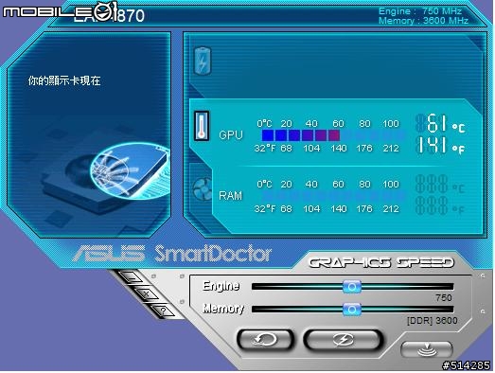The image size is (495, 373).
Task: Select the thermometer temperature icon
Action: tap(202, 126)
